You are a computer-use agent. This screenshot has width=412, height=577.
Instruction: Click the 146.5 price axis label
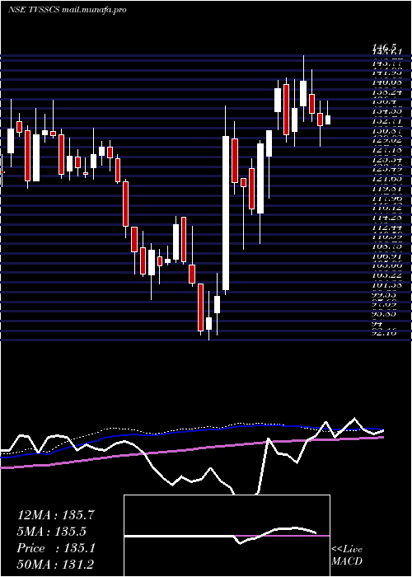pyautogui.click(x=385, y=47)
